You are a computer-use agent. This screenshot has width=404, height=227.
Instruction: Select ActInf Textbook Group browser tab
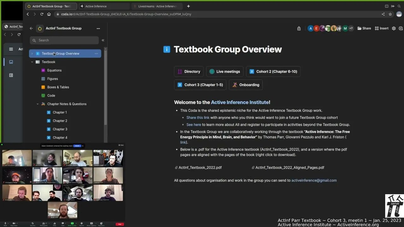point(51,6)
